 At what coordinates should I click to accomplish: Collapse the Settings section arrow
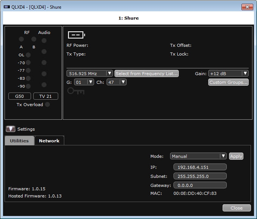(11, 129)
